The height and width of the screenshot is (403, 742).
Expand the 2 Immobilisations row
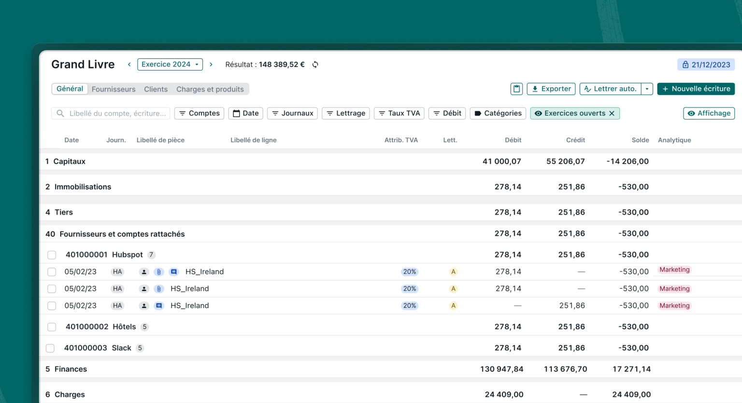[x=390, y=187]
